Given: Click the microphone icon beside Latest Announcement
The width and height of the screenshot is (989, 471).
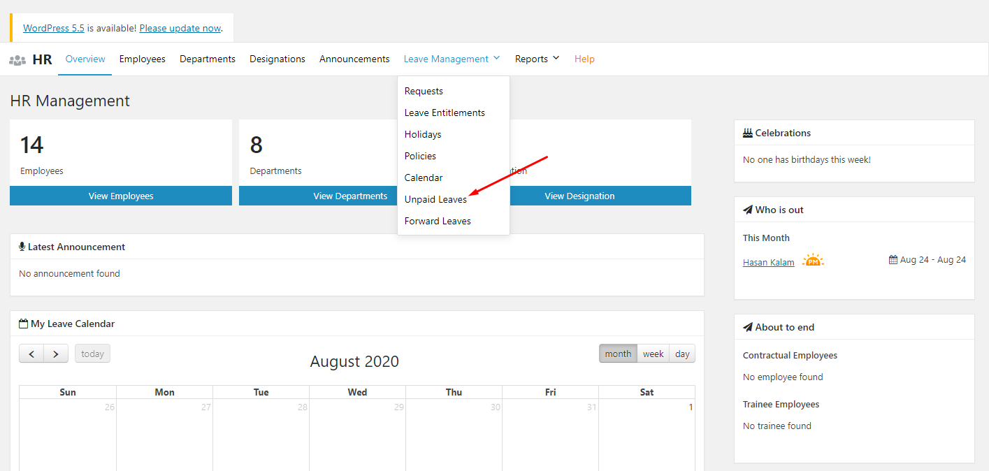Looking at the screenshot, I should click(22, 246).
